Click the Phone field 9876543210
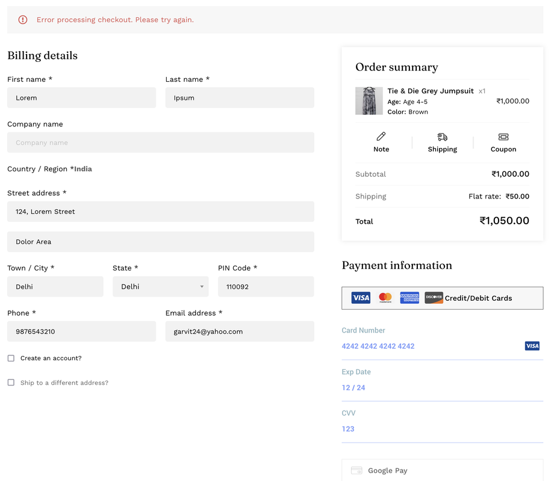Viewport: 551px width, 481px height. pyautogui.click(x=81, y=331)
